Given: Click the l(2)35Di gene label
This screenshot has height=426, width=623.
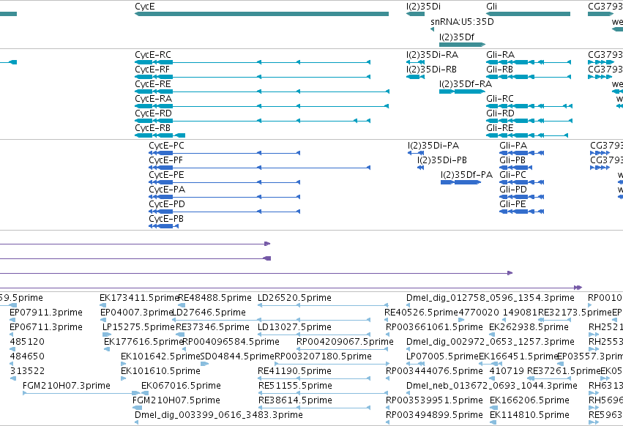Looking at the screenshot, I should pos(423,7).
